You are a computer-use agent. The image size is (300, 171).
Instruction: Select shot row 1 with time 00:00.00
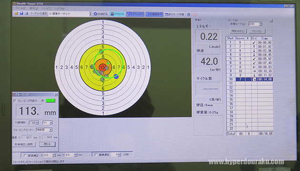click(x=250, y=42)
